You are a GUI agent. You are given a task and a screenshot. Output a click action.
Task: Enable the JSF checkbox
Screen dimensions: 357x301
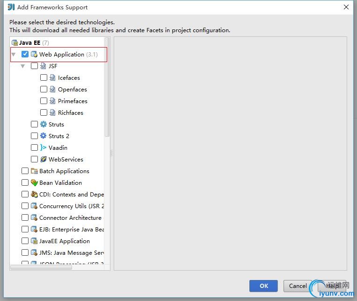(34, 66)
